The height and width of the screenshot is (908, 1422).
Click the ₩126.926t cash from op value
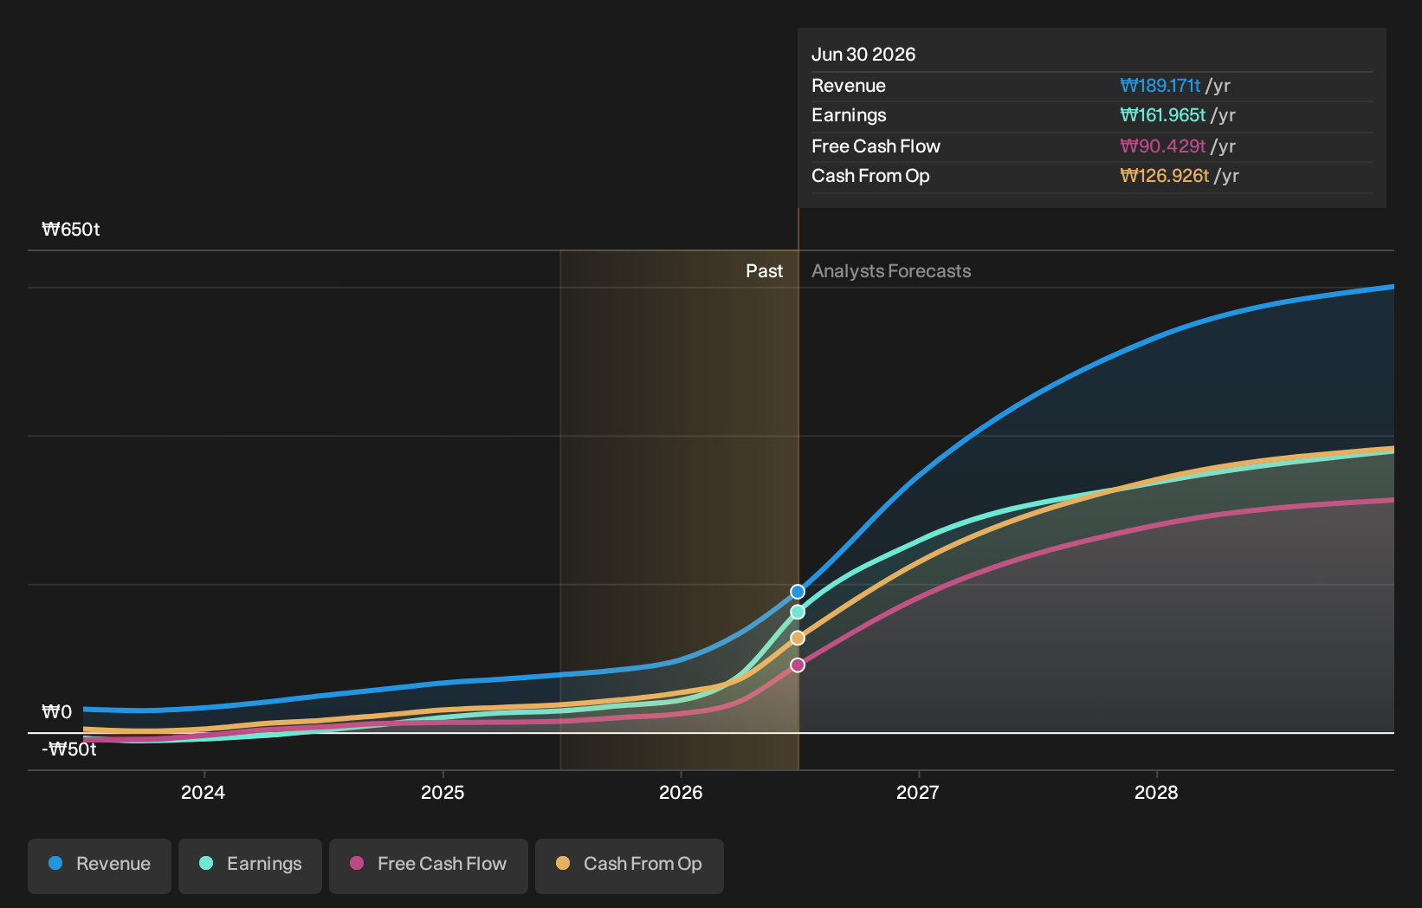pyautogui.click(x=1165, y=176)
